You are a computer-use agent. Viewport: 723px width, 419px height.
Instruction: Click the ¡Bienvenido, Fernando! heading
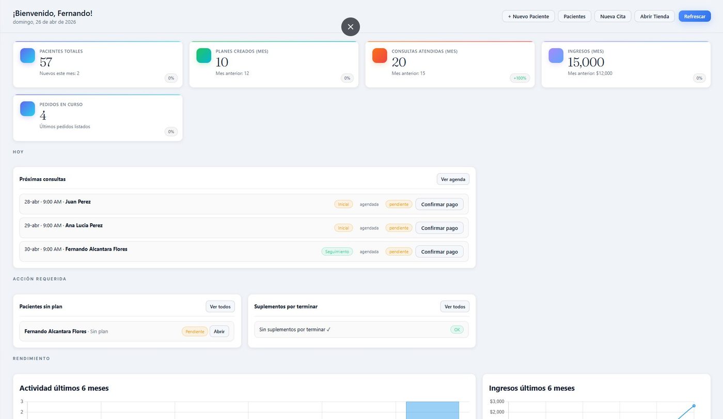click(53, 13)
